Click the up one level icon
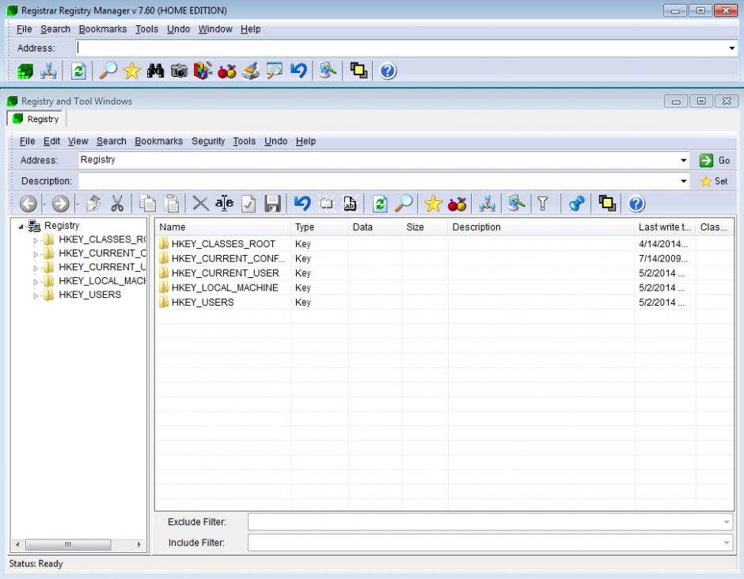744x579 pixels. coord(93,204)
